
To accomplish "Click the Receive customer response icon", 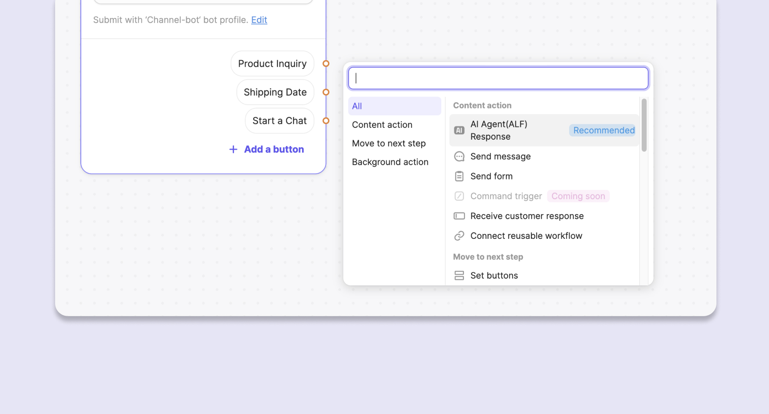I will pos(459,216).
